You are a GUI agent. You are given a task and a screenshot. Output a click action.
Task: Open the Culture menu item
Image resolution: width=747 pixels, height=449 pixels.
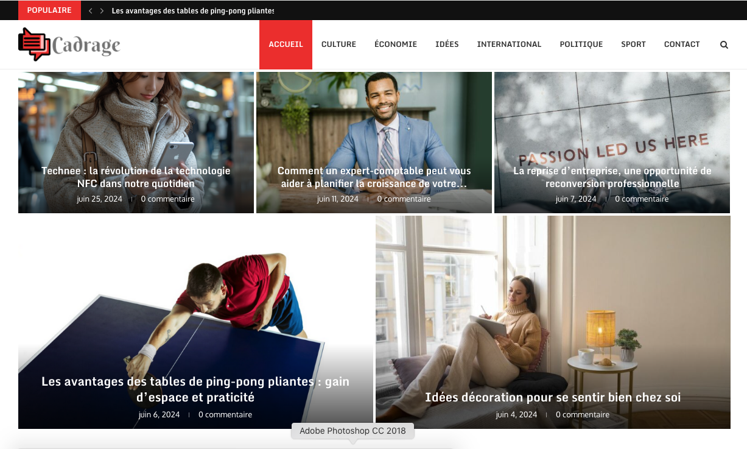pos(338,44)
